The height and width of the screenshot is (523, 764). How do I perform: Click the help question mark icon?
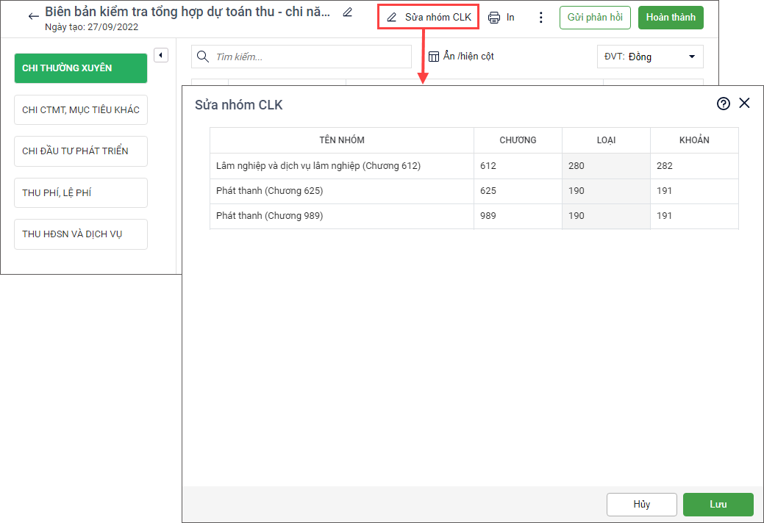pos(724,104)
